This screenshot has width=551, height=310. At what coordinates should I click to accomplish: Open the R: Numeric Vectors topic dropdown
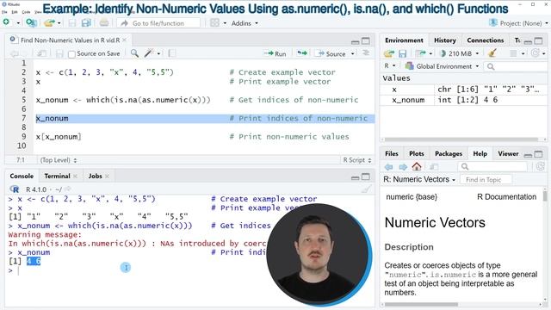pyautogui.click(x=419, y=179)
